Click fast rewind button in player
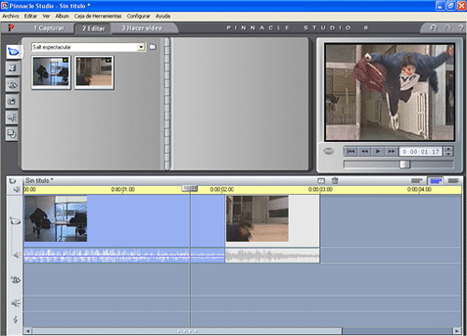 364,151
